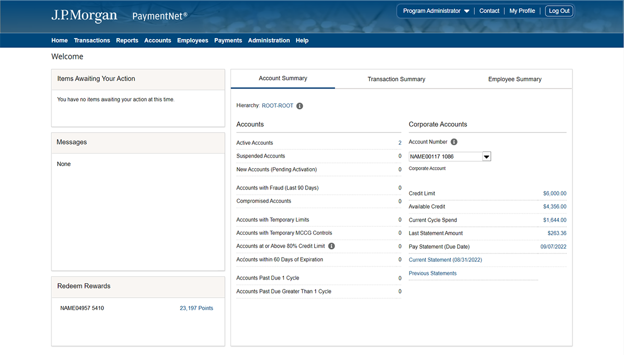The width and height of the screenshot is (624, 355).
Task: Open the Transactions menu
Action: coord(92,41)
